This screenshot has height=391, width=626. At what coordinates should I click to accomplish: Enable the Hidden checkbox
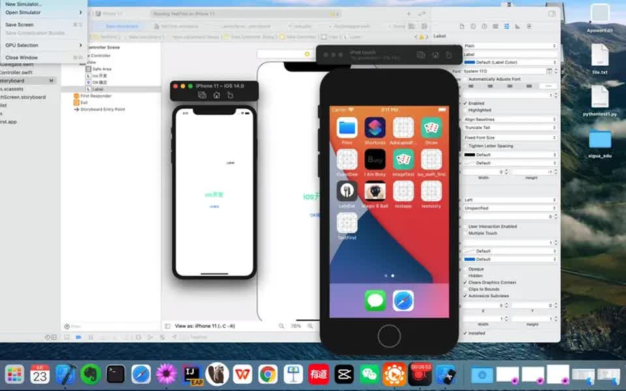pyautogui.click(x=465, y=275)
